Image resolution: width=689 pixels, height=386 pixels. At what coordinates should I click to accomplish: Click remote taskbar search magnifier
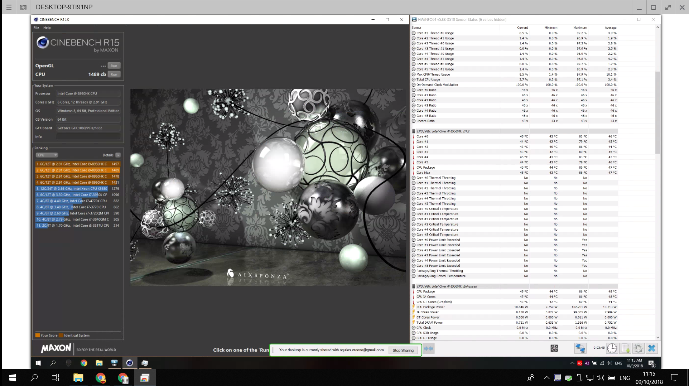(53, 363)
